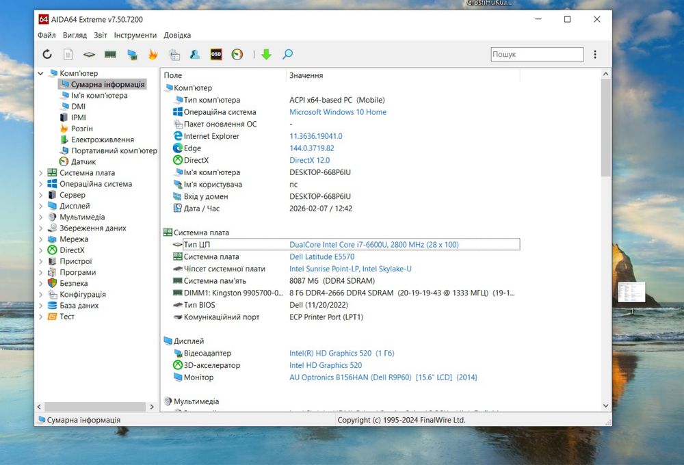Open the Звіт menu
Viewport: 684px width, 465px height.
click(x=101, y=36)
